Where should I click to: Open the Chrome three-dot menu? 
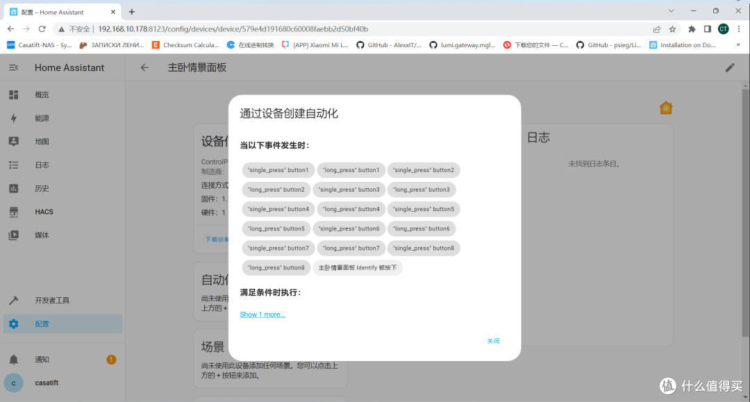738,29
